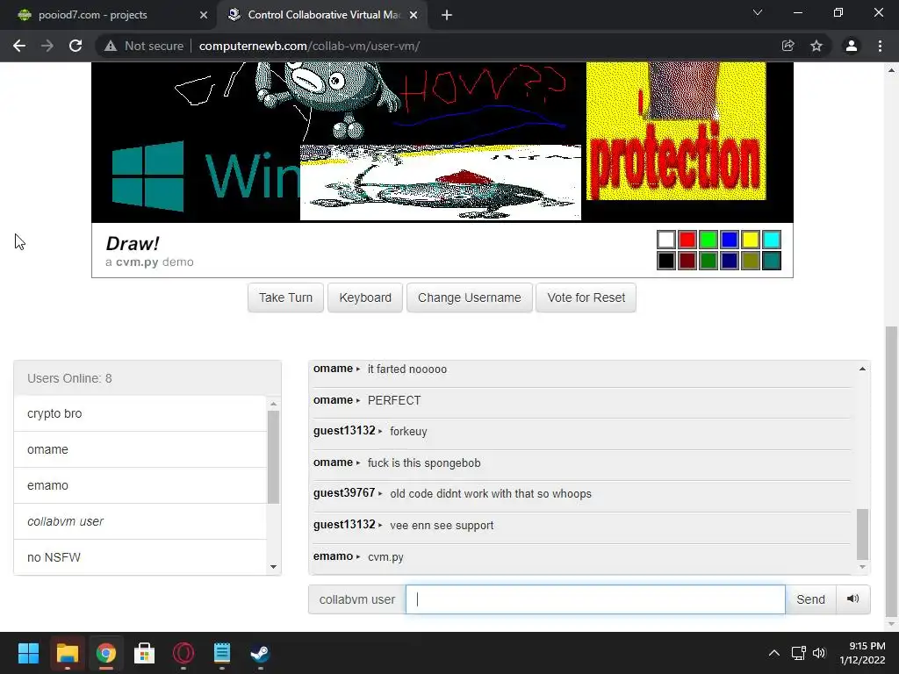Viewport: 899px width, 674px height.
Task: Share this page using the share icon
Action: tap(788, 46)
